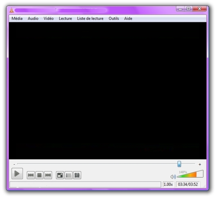The height and width of the screenshot is (197, 216).
Task: Open the extended settings equalizer icon
Action: coord(77,175)
